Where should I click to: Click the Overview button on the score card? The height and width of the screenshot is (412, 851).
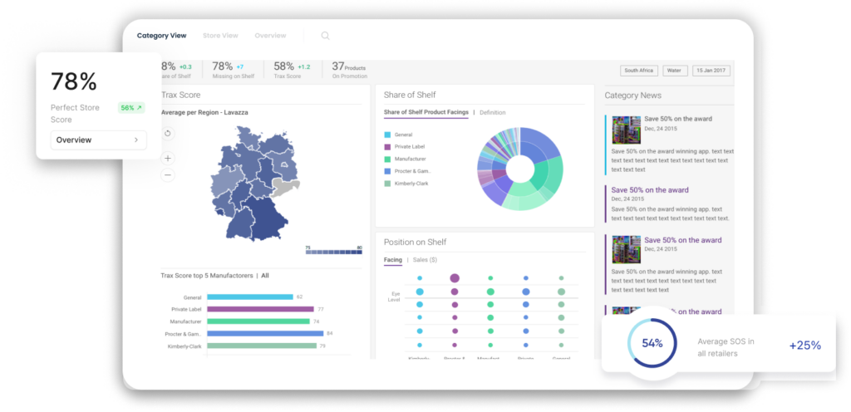(x=98, y=140)
